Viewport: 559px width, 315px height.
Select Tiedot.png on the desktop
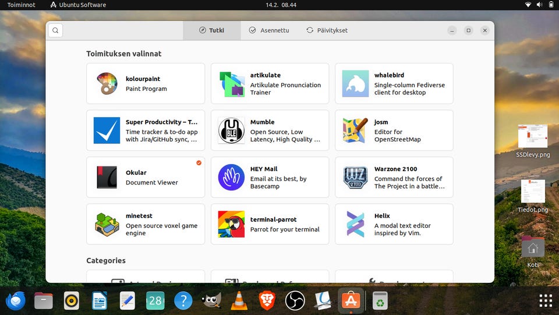click(533, 196)
